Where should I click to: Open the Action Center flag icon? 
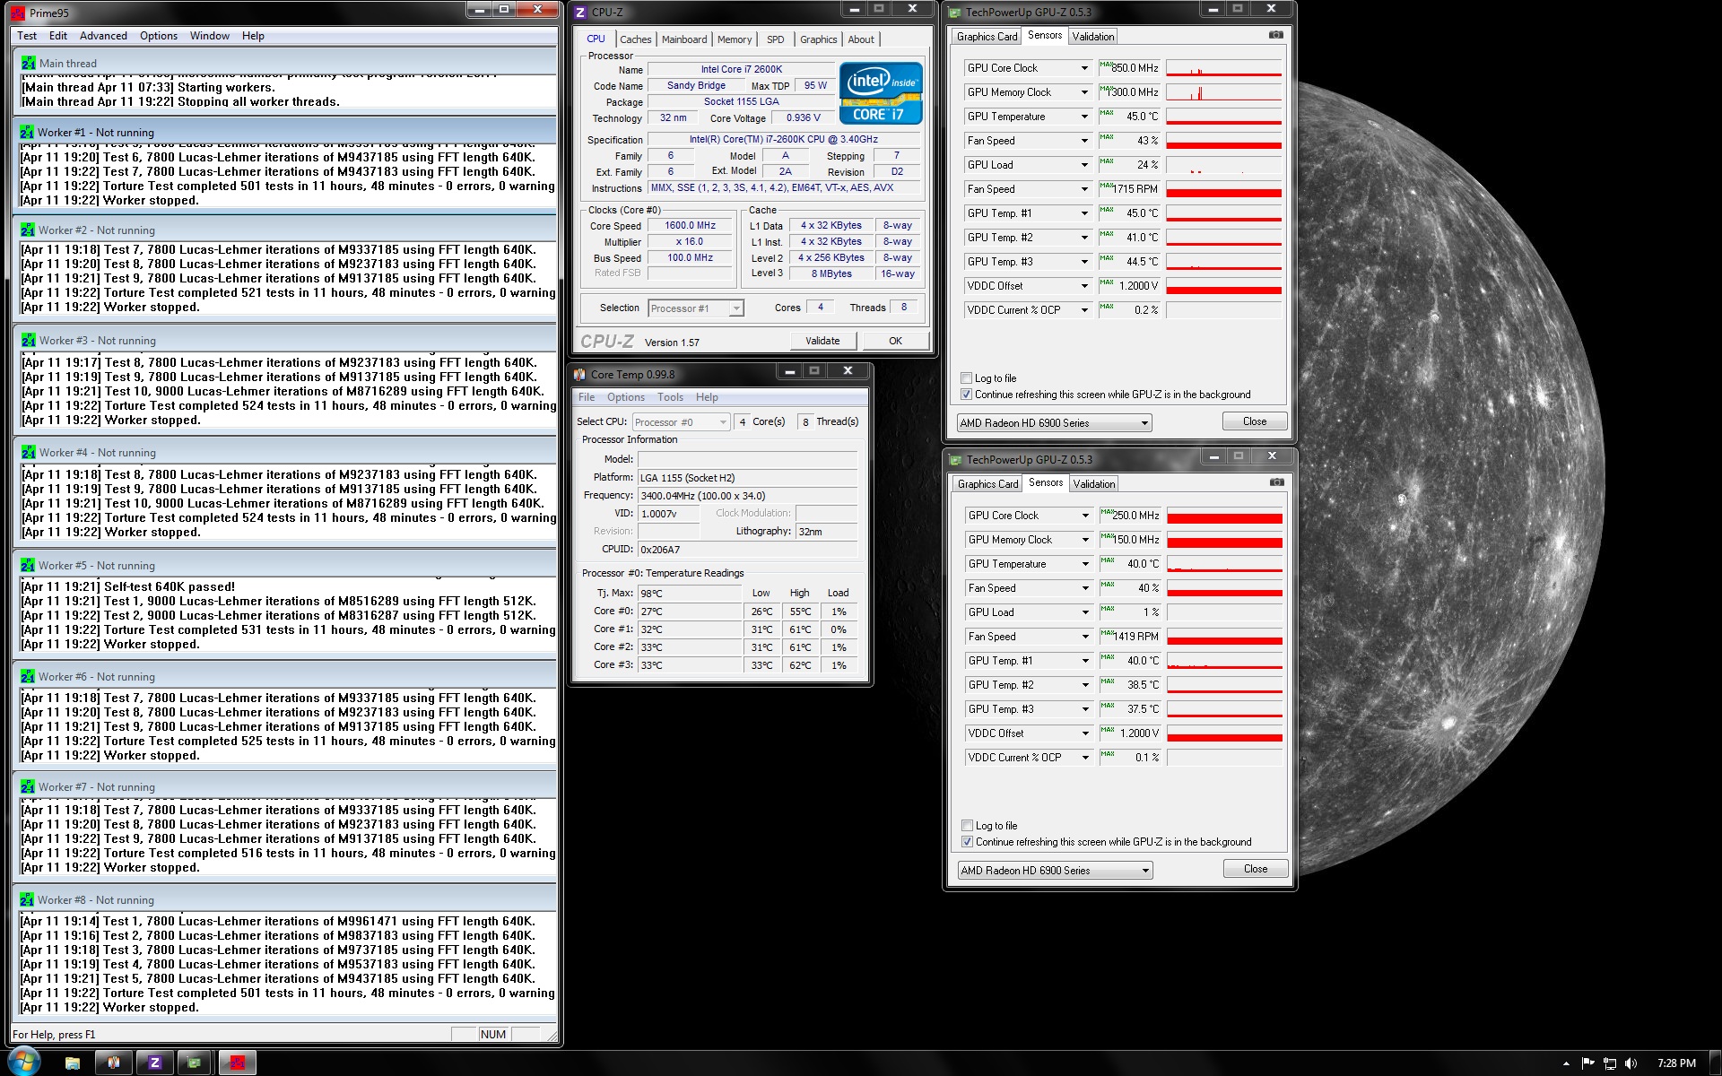1587,1063
